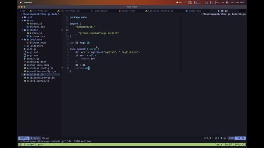The width and height of the screenshot is (264, 148).
Task: Open vite.config.js in the file tree
Action: pos(39,81)
